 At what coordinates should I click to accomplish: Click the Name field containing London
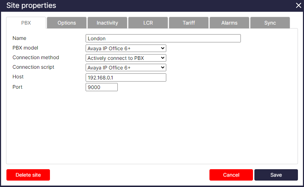(163, 38)
